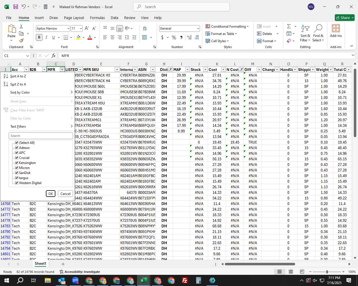This screenshot has width=358, height=286.
Task: Open the Name Box dropdown
Action: point(27,56)
